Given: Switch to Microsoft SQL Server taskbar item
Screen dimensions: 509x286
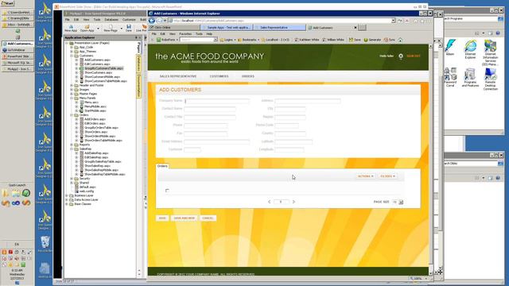Looking at the screenshot, I should tap(17, 63).
